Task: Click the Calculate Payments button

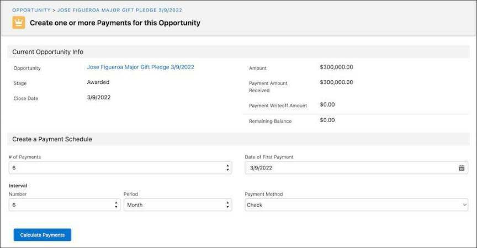Action: pos(43,235)
